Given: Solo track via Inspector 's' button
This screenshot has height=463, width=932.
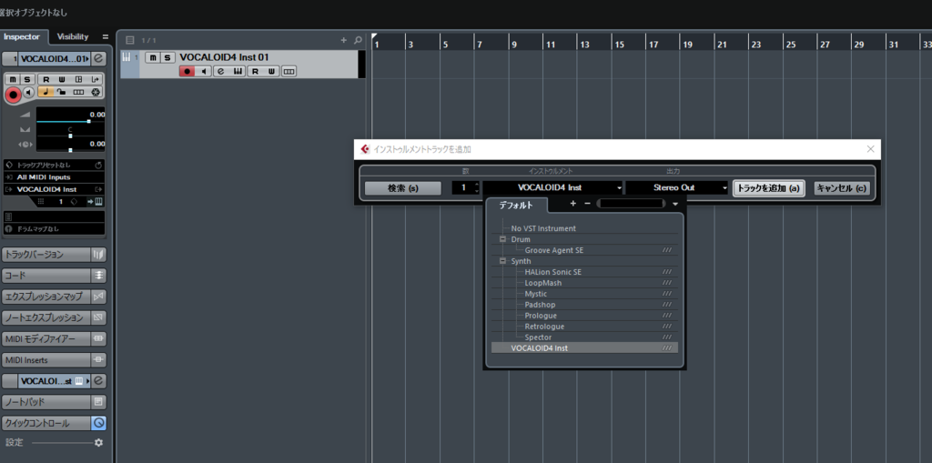Looking at the screenshot, I should point(26,79).
